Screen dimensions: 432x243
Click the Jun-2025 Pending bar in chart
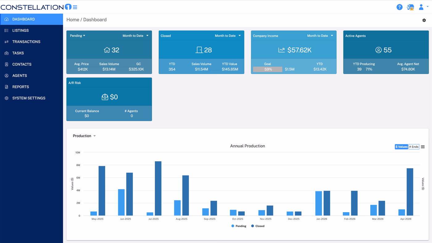[121, 202]
